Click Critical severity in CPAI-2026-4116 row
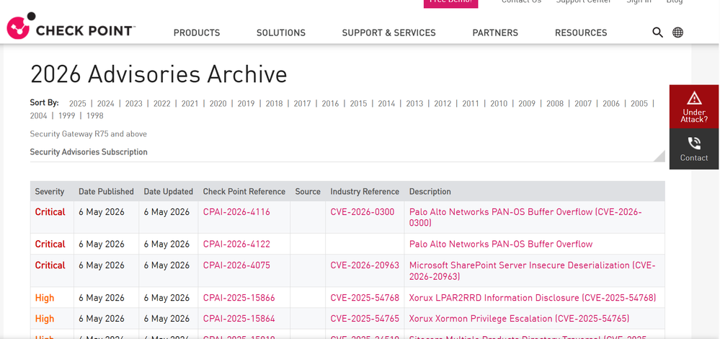 coord(50,212)
